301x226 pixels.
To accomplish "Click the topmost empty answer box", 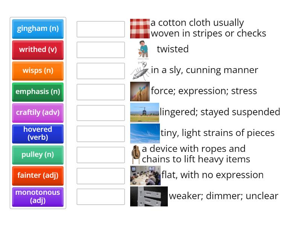I will point(100,29).
